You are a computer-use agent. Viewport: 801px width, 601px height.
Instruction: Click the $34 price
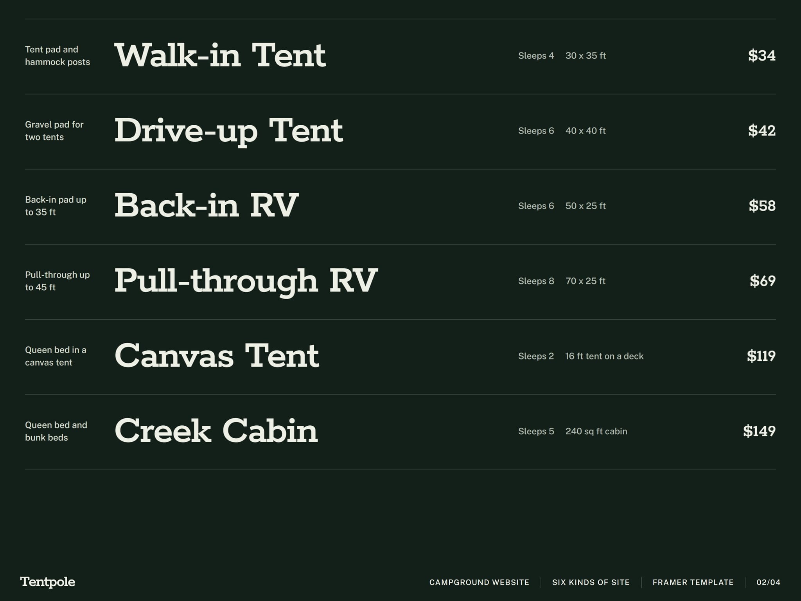coord(761,56)
